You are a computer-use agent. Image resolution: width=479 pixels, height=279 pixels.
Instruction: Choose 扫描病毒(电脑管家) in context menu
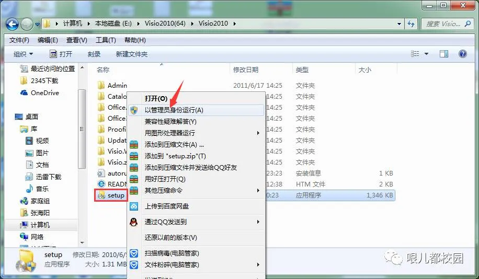point(196,253)
